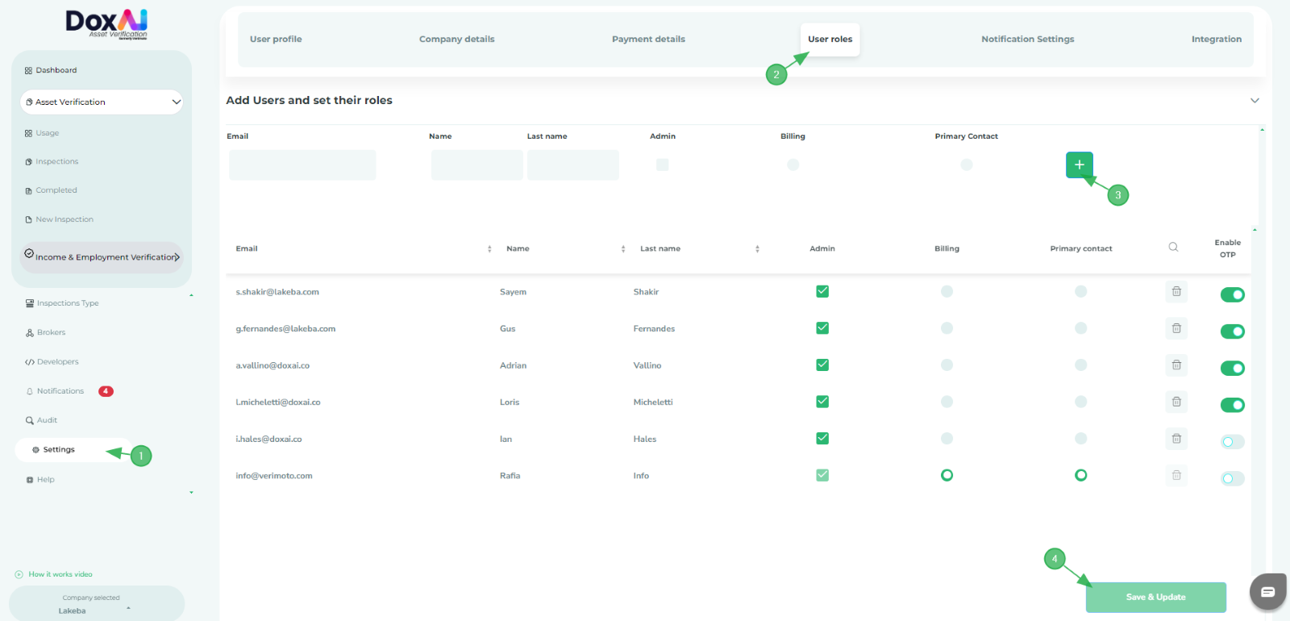Viewport: 1290px width, 621px height.
Task: Go to Dashboard in the sidebar
Action: [56, 70]
